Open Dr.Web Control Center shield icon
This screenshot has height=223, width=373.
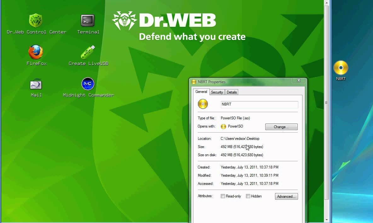coord(36,20)
